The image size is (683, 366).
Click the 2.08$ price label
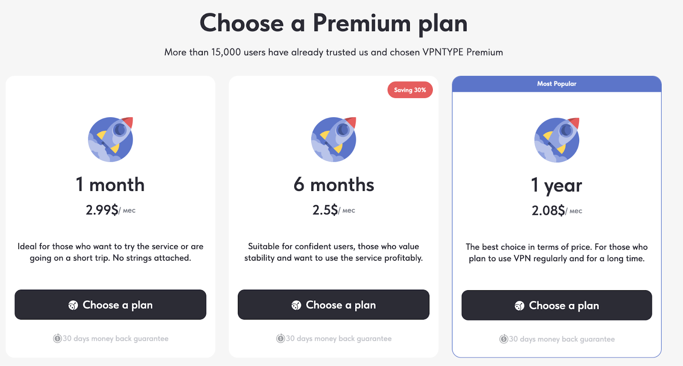pos(549,210)
